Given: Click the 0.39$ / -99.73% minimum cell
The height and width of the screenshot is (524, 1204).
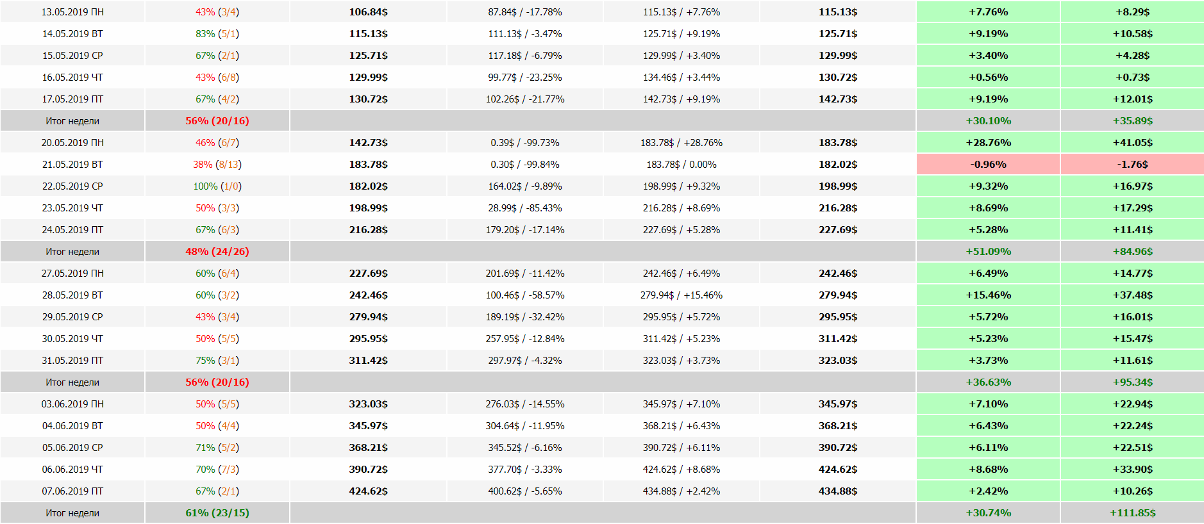Looking at the screenshot, I should pos(525,143).
